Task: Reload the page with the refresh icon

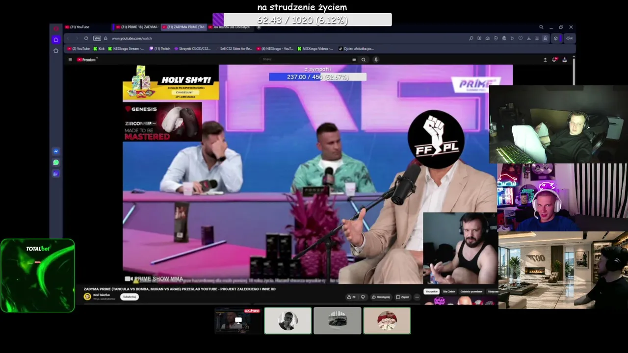Action: pyautogui.click(x=86, y=38)
